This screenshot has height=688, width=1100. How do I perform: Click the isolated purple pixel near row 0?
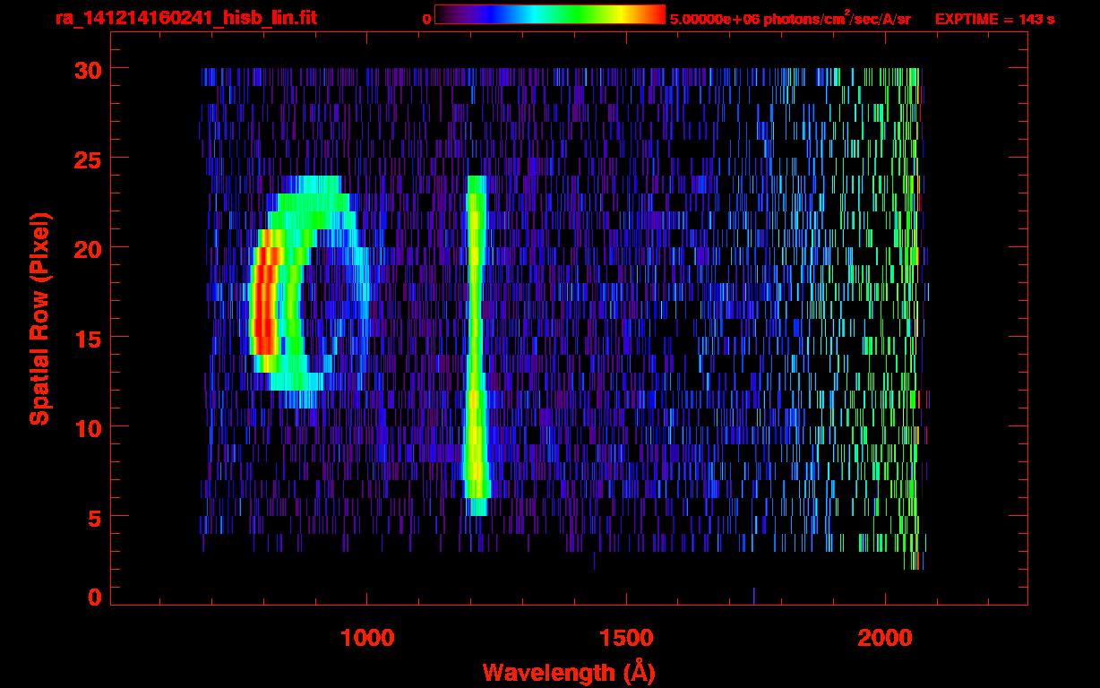(x=754, y=596)
